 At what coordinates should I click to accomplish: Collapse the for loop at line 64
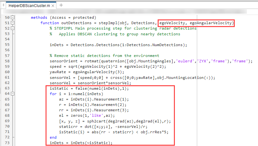point(12,94)
